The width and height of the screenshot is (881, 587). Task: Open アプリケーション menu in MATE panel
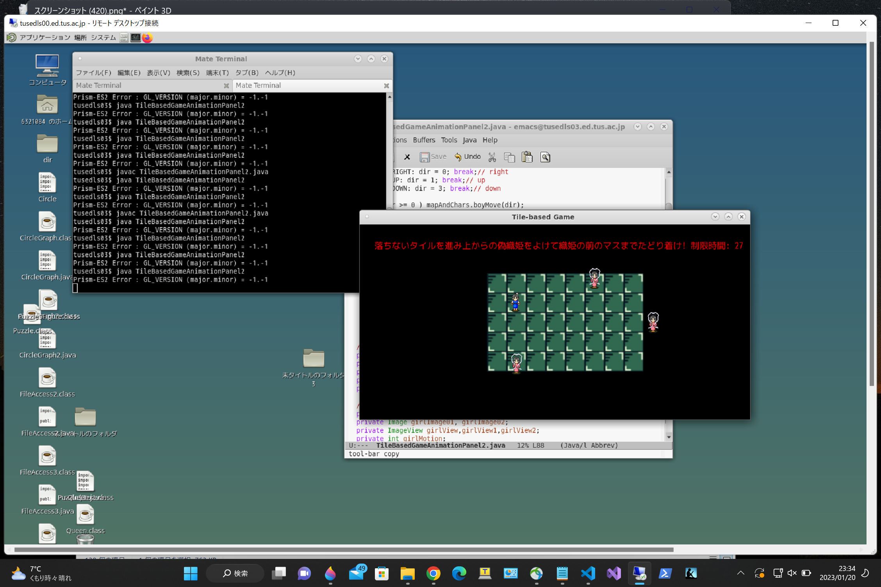[x=45, y=37]
